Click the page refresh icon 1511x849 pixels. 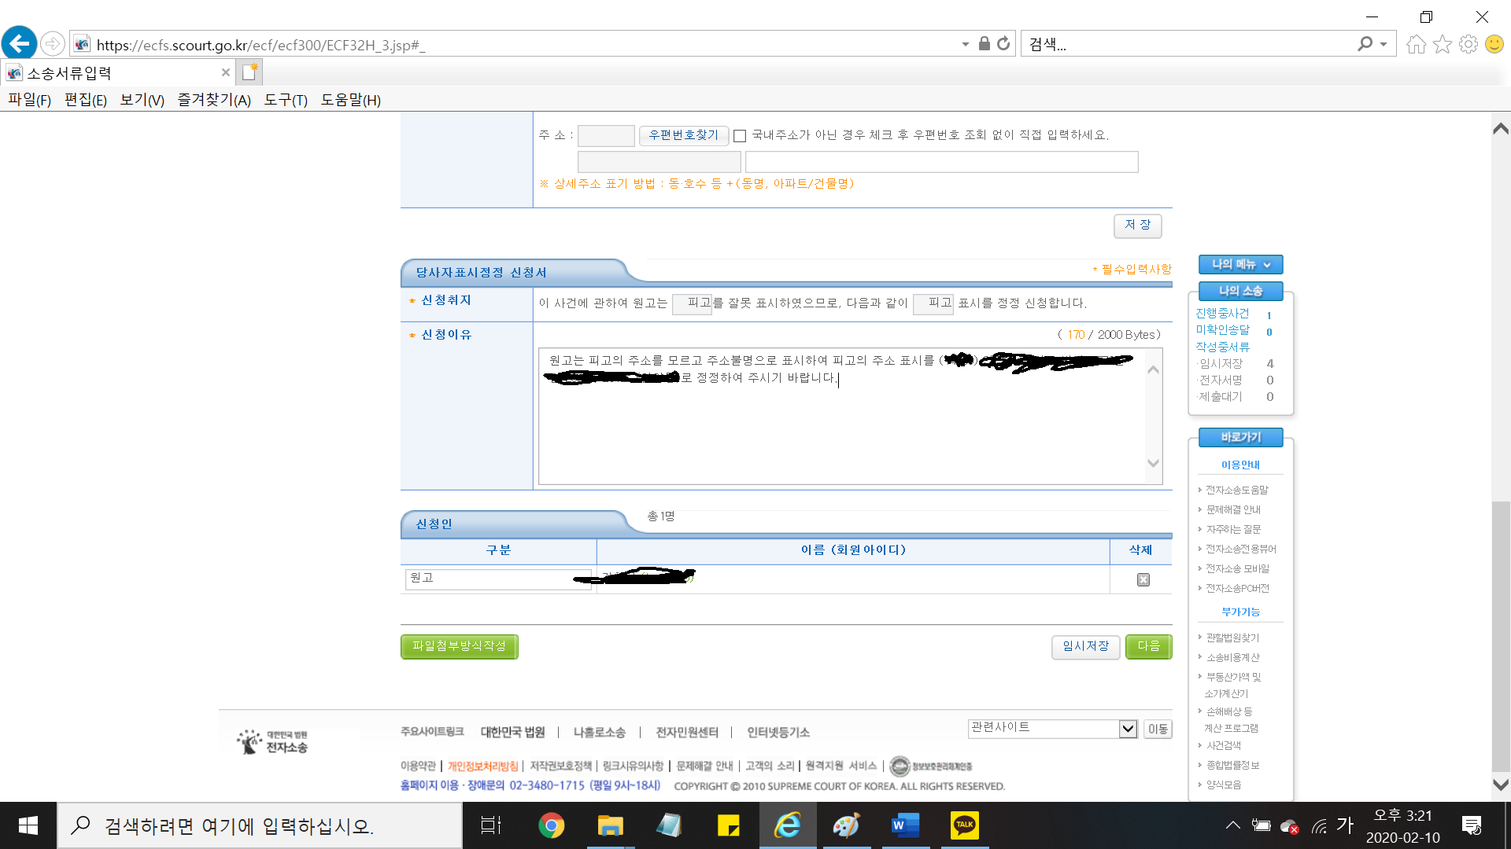click(x=1003, y=44)
